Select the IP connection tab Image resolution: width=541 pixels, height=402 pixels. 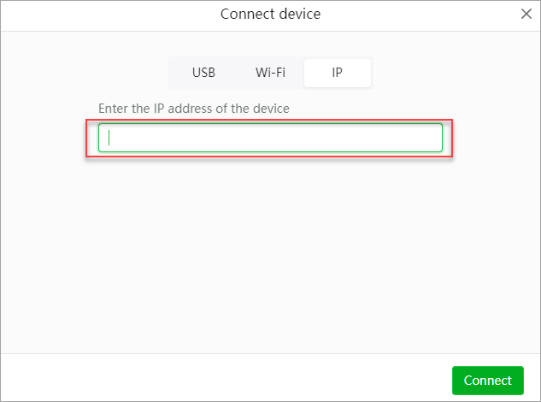pos(338,73)
